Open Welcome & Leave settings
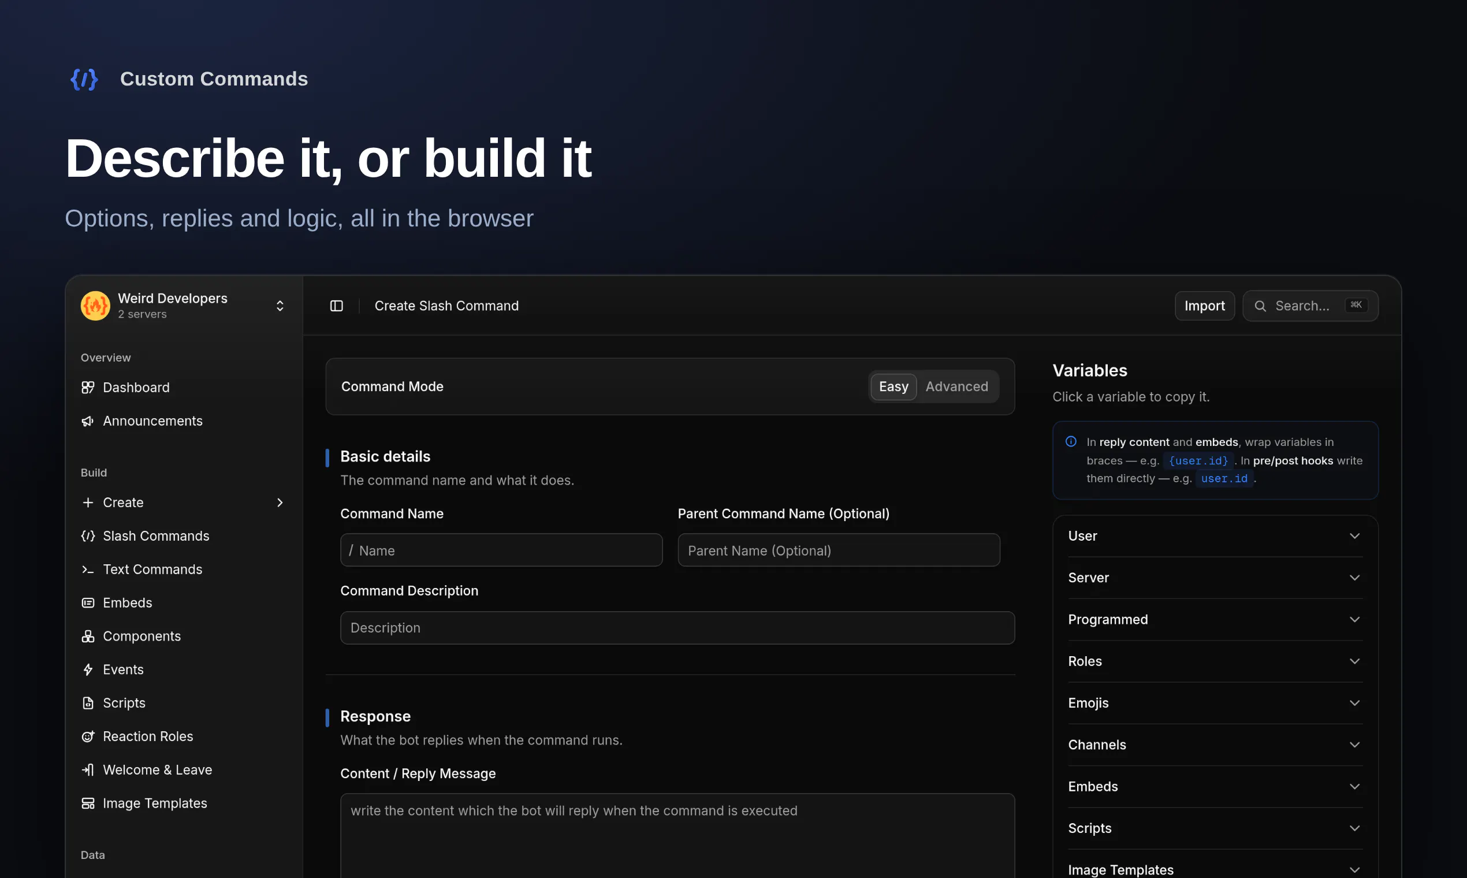The image size is (1467, 878). pyautogui.click(x=184, y=770)
